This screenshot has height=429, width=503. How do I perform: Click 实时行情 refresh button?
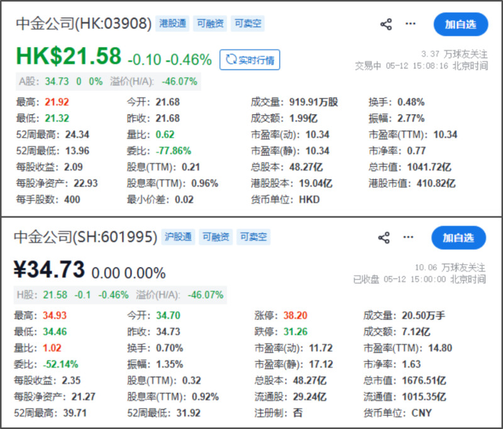click(250, 60)
